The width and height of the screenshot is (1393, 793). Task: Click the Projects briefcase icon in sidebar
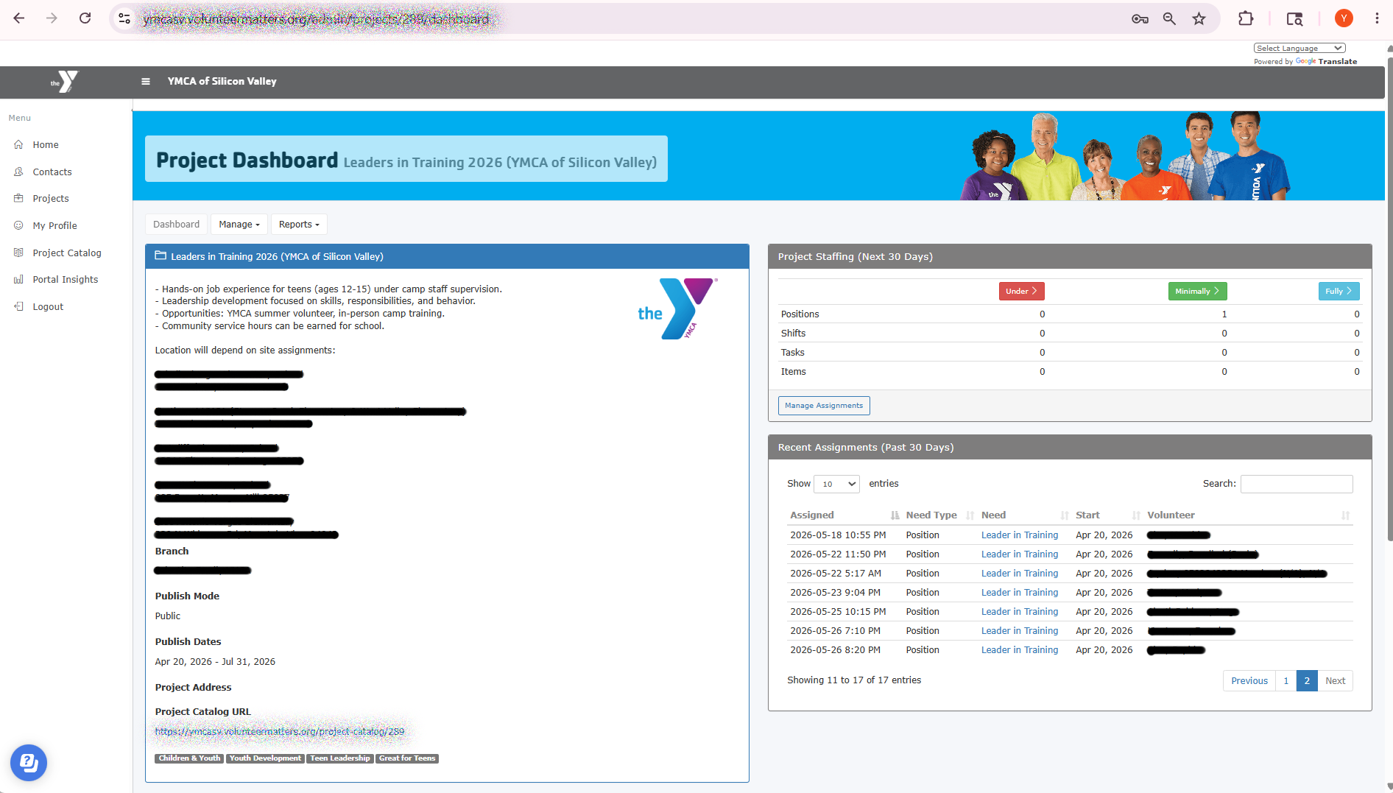coord(18,198)
